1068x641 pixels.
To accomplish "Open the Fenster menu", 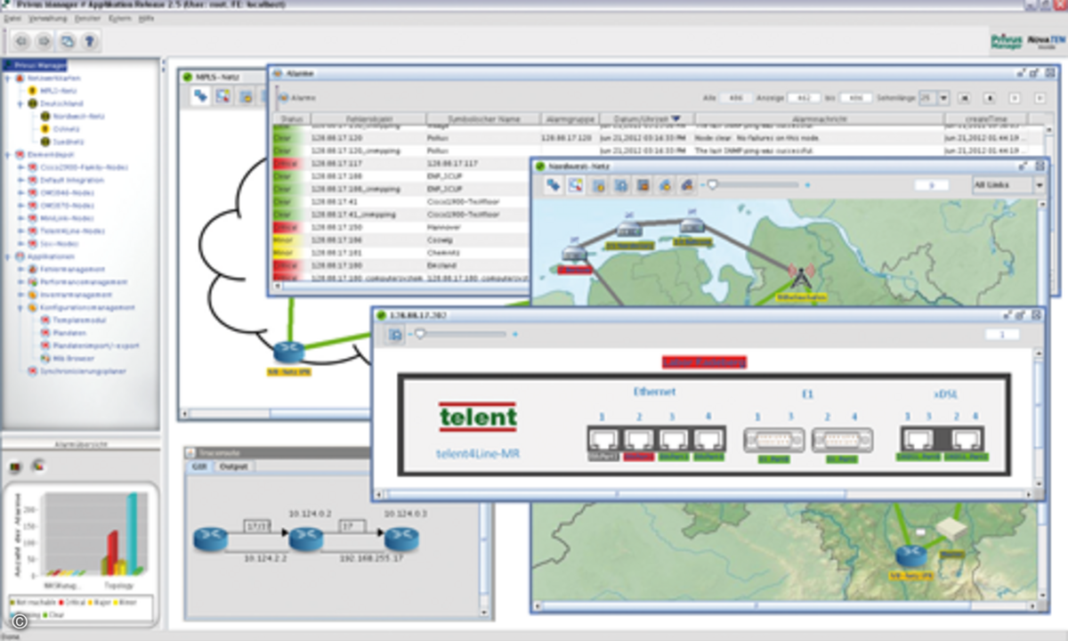I will pyautogui.click(x=87, y=18).
